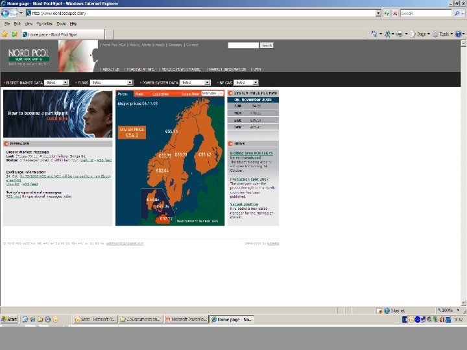Open the File menu
The width and height of the screenshot is (467, 350).
click(7, 24)
